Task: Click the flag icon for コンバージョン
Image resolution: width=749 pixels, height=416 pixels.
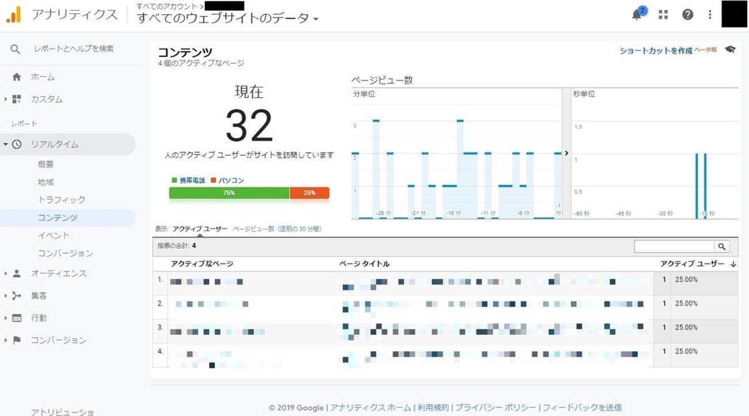Action: tap(17, 340)
